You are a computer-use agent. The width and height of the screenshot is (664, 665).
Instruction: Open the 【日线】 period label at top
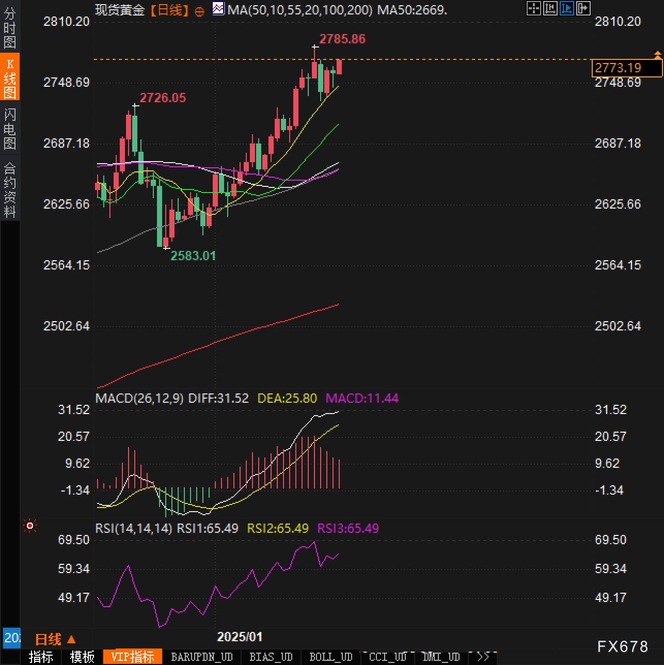click(x=170, y=10)
